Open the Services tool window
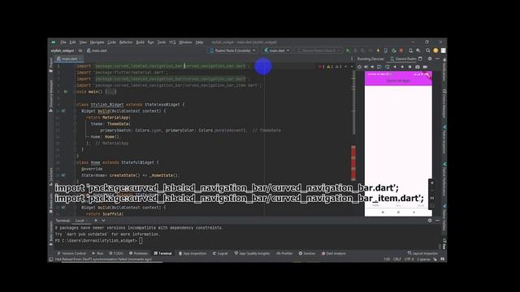 coord(307,253)
